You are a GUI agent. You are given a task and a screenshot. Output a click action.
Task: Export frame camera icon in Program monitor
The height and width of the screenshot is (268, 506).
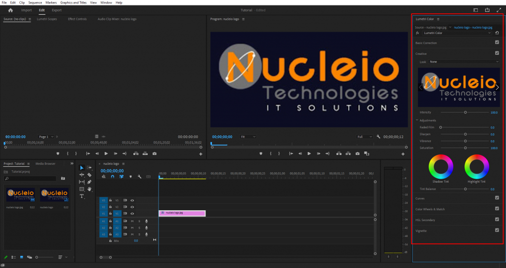357,154
